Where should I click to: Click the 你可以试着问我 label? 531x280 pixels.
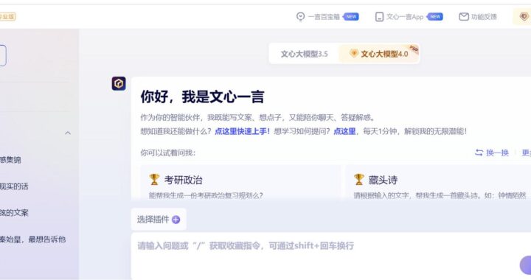tap(168, 153)
